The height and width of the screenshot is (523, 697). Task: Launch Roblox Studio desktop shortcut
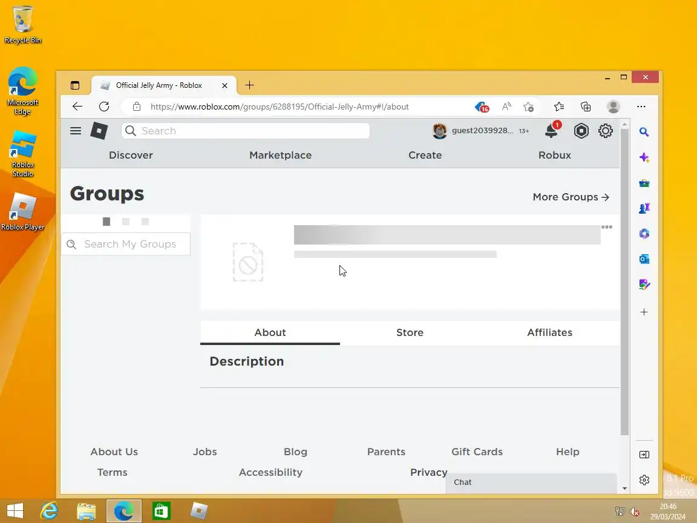22,154
